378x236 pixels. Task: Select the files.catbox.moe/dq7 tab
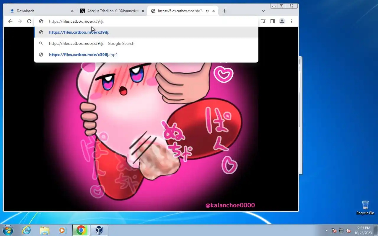tap(183, 11)
